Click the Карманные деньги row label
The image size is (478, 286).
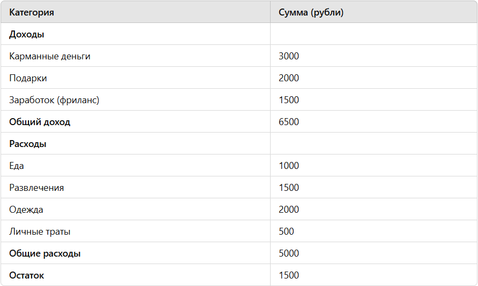click(x=50, y=56)
